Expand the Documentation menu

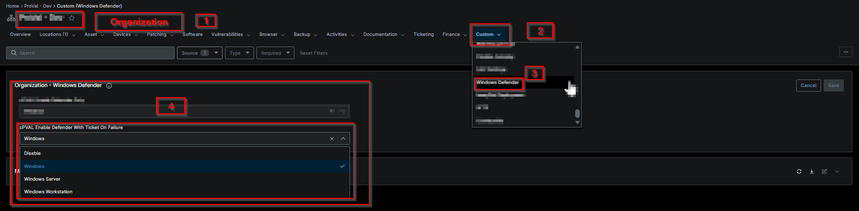pyautogui.click(x=384, y=34)
